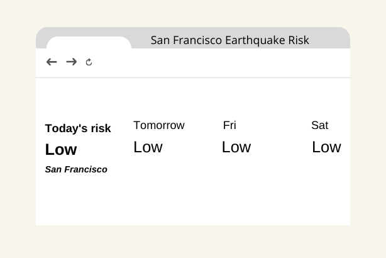Screen dimensions: 386x258
Task: Go forward with the right arrow icon
Action: coord(72,62)
